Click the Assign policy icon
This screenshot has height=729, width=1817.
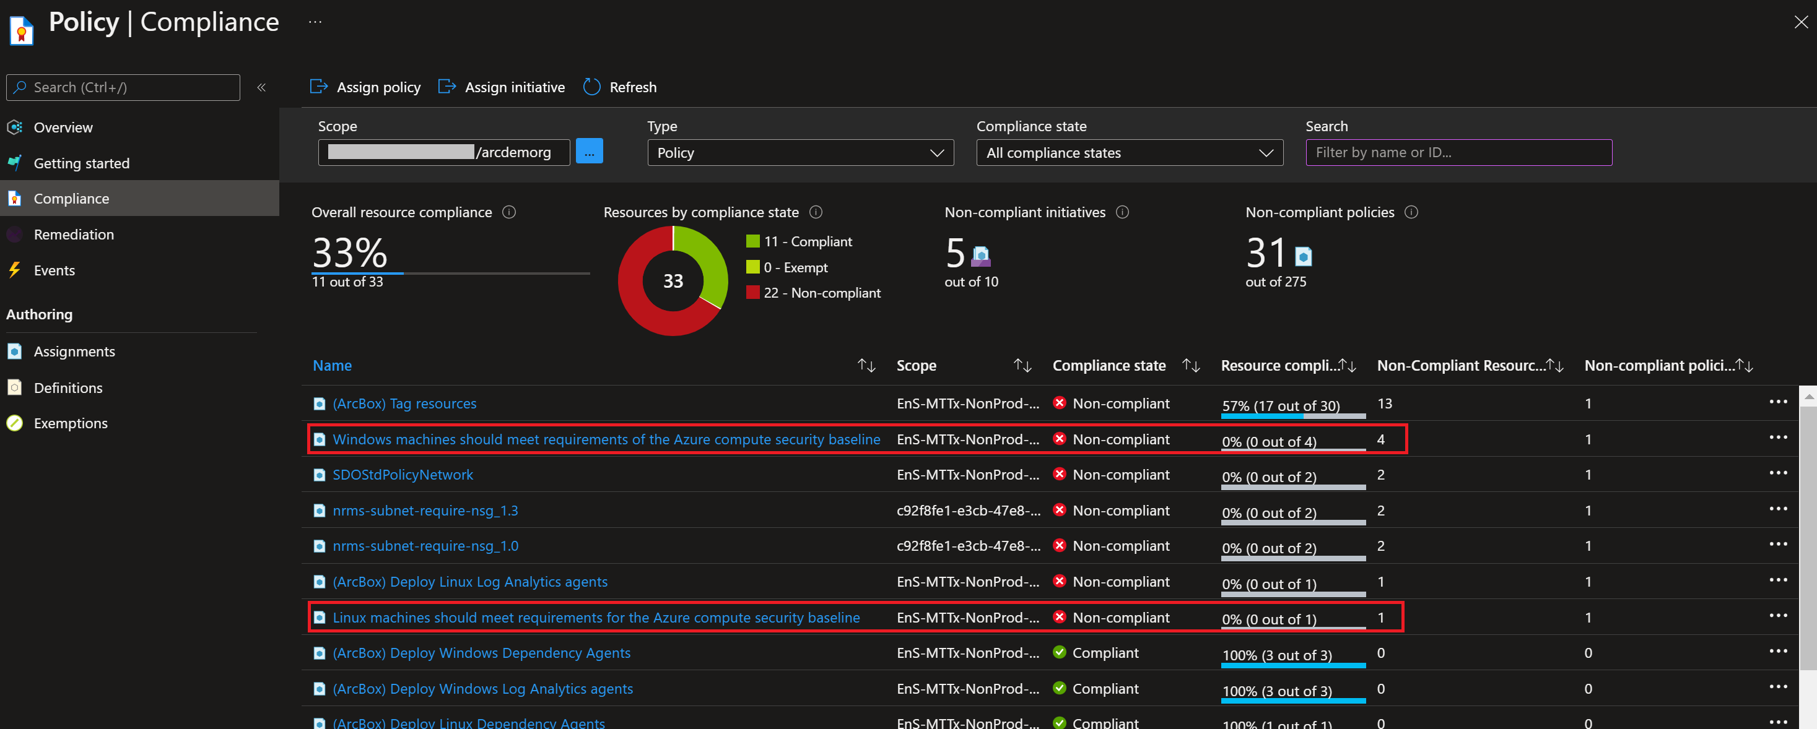pyautogui.click(x=319, y=87)
